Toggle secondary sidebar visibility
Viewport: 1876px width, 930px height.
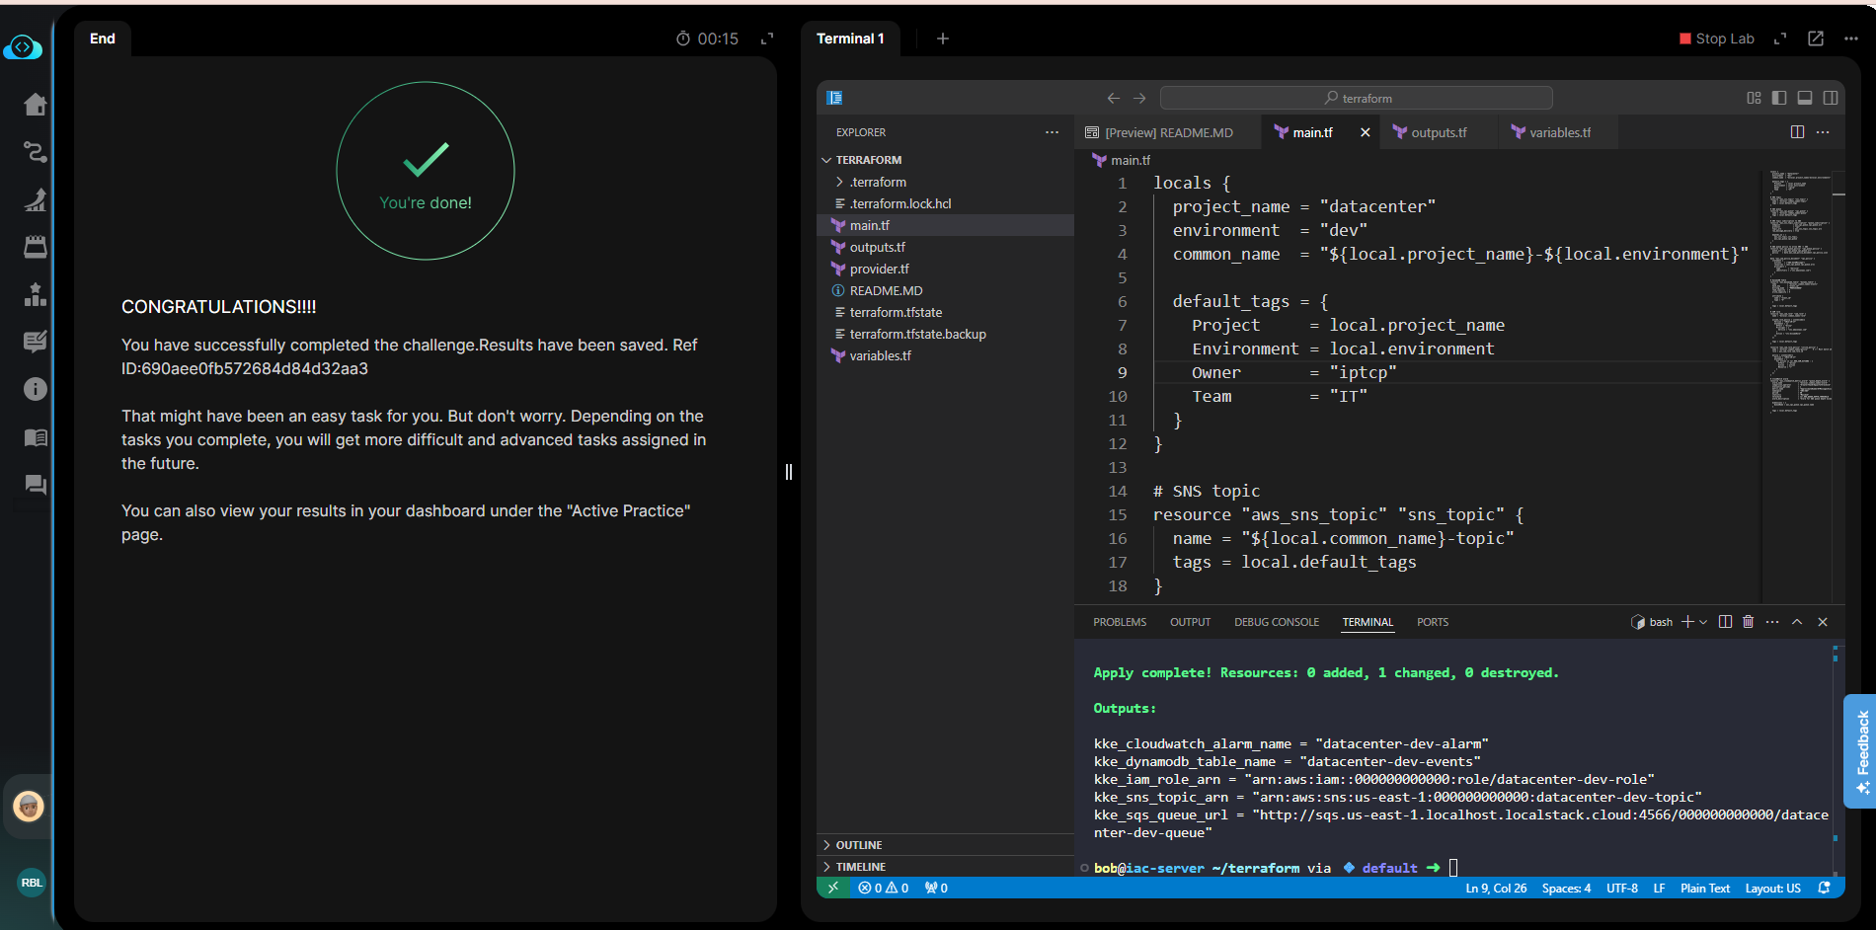[1831, 98]
